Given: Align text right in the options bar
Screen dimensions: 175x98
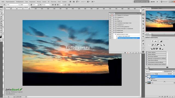Looking at the screenshot, I should coord(58,5).
